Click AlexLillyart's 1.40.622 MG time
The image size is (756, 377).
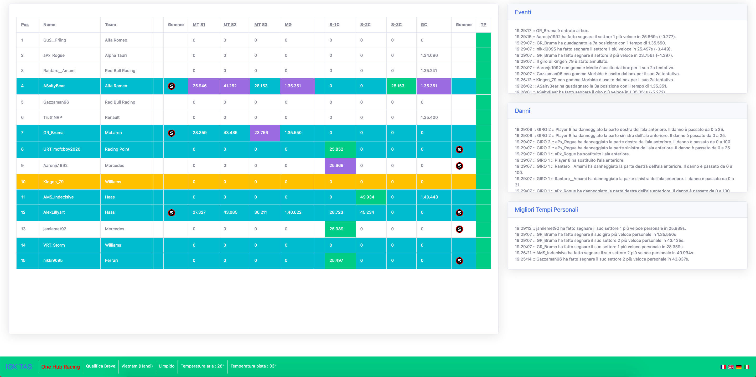click(293, 212)
